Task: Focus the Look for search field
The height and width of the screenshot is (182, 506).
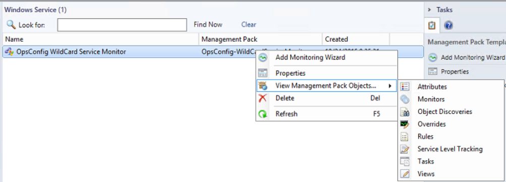Action: 122,25
